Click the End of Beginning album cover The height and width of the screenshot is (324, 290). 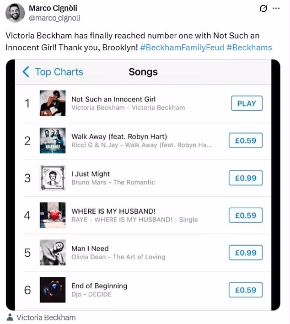click(x=53, y=290)
